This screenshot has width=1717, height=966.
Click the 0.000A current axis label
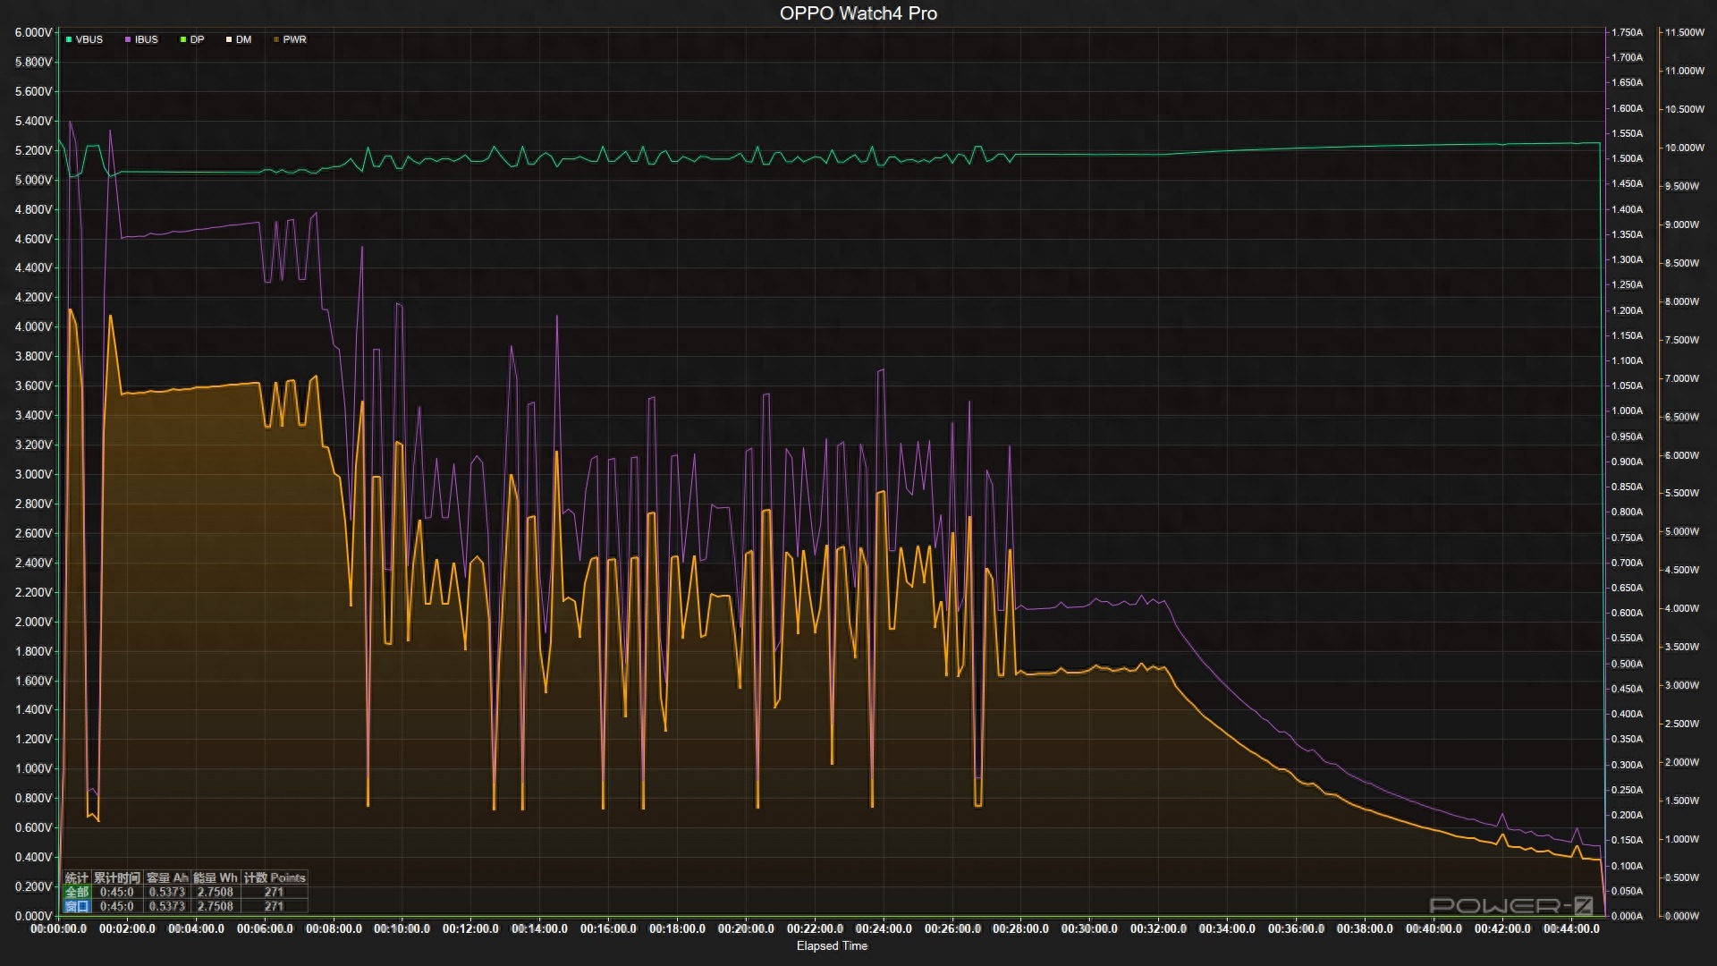coord(1627,916)
